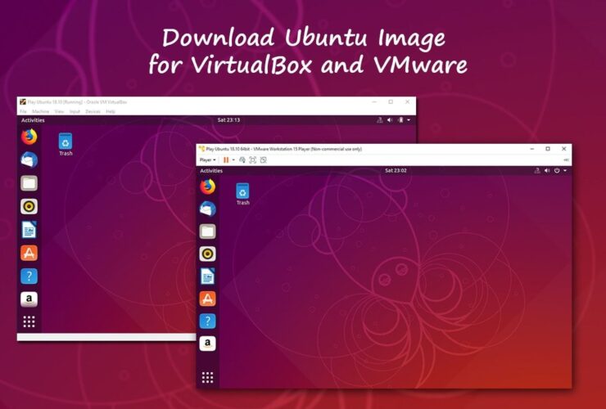Show Applications grid in VirtualBox Ubuntu dock
This screenshot has height=409, width=606.
(29, 321)
